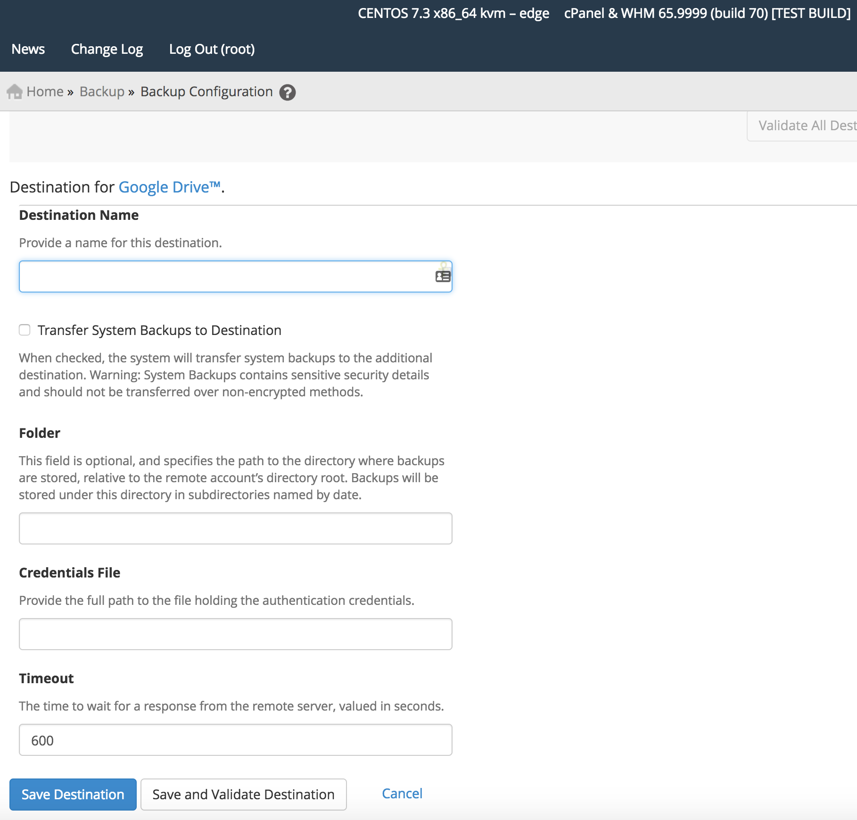Open the Google Drive™ link

(x=170, y=187)
